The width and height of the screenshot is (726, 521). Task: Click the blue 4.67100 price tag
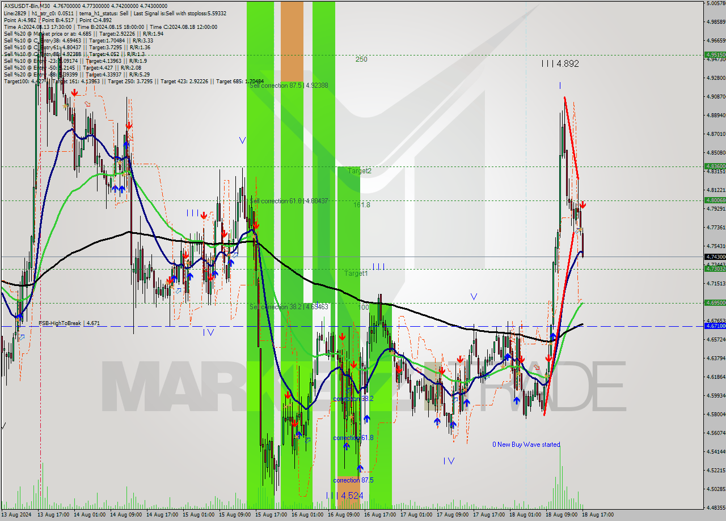tap(715, 326)
